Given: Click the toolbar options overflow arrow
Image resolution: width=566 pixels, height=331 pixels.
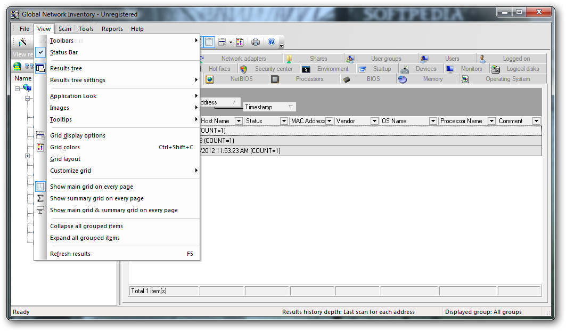Looking at the screenshot, I should point(282,45).
